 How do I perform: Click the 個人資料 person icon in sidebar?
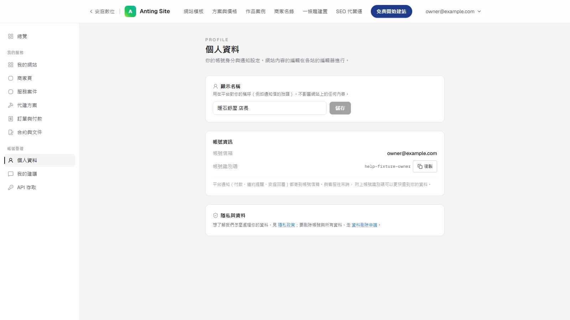pyautogui.click(x=11, y=160)
